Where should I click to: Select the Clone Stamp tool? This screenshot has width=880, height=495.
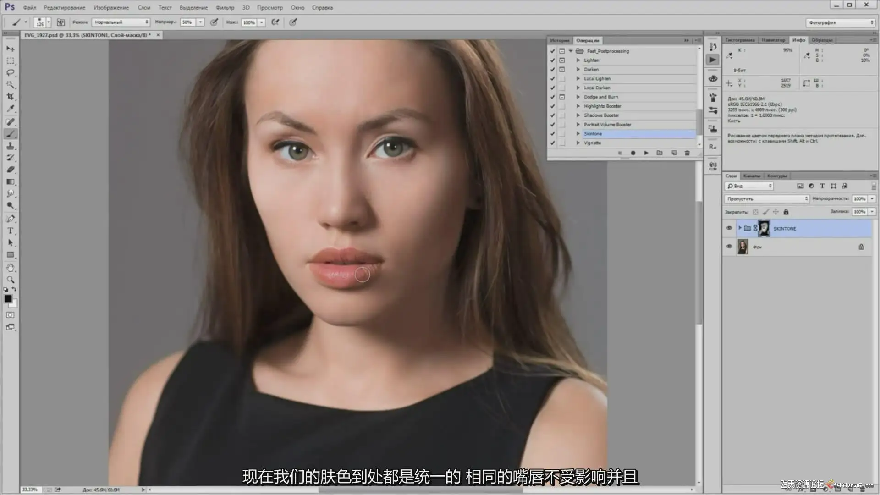point(10,146)
